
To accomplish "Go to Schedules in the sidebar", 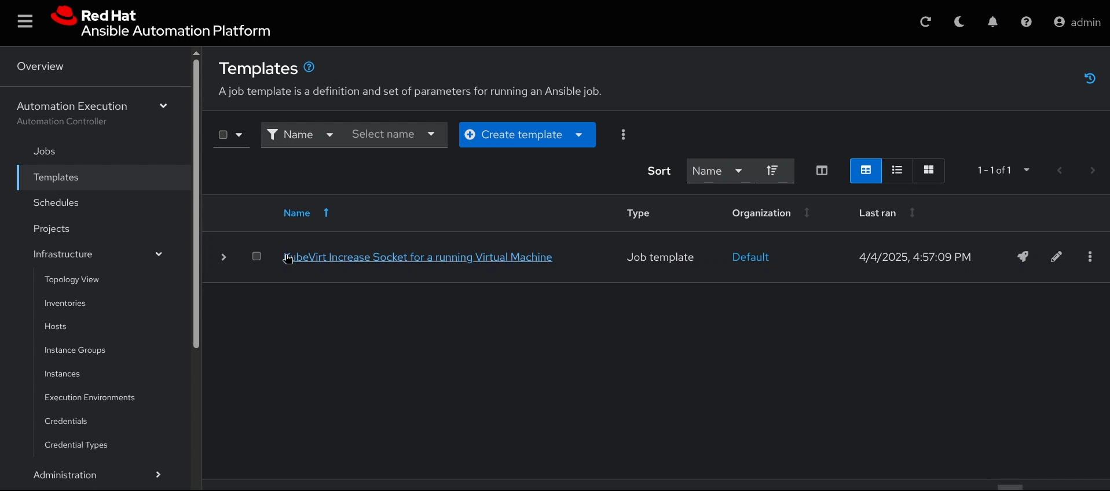I will coord(56,203).
